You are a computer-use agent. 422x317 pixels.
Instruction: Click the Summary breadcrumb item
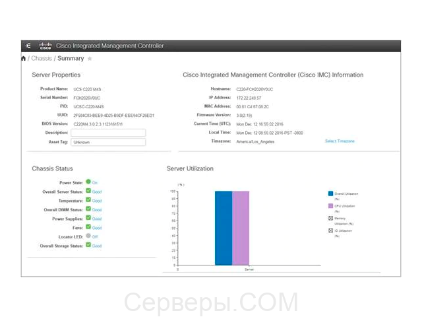pyautogui.click(x=71, y=59)
